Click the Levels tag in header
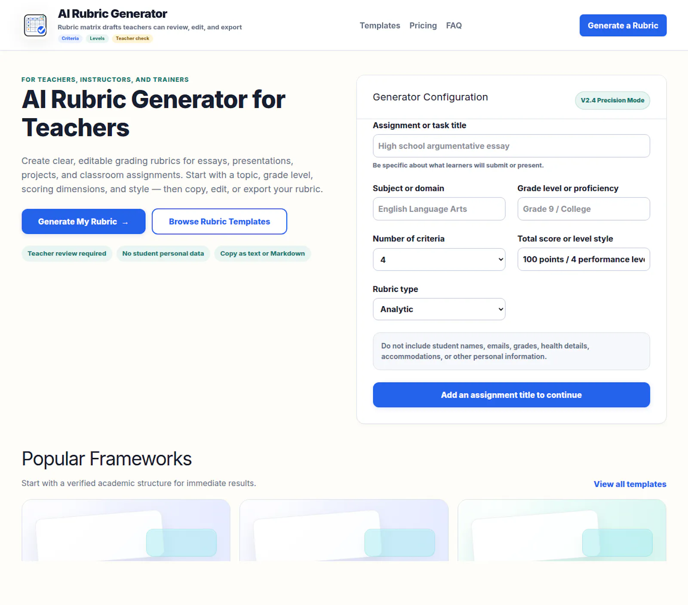Image resolution: width=688 pixels, height=605 pixels. 97,38
